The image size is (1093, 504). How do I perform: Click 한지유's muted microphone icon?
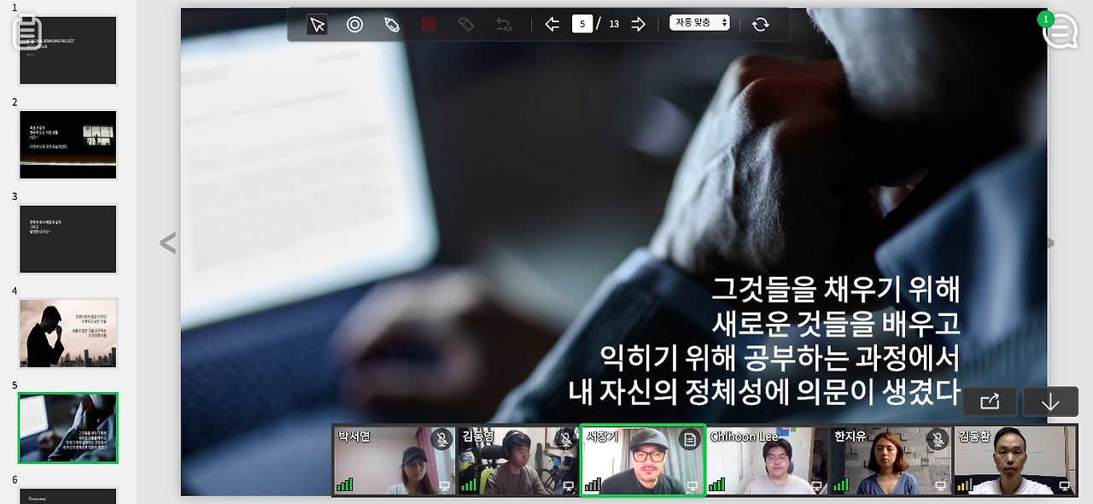coord(938,439)
